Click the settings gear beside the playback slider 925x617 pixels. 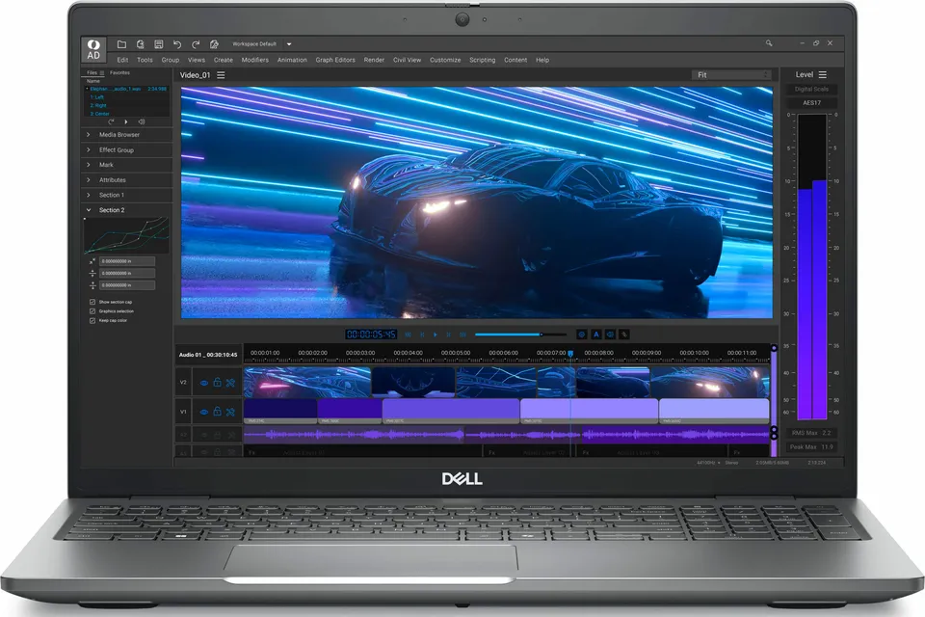tap(582, 335)
